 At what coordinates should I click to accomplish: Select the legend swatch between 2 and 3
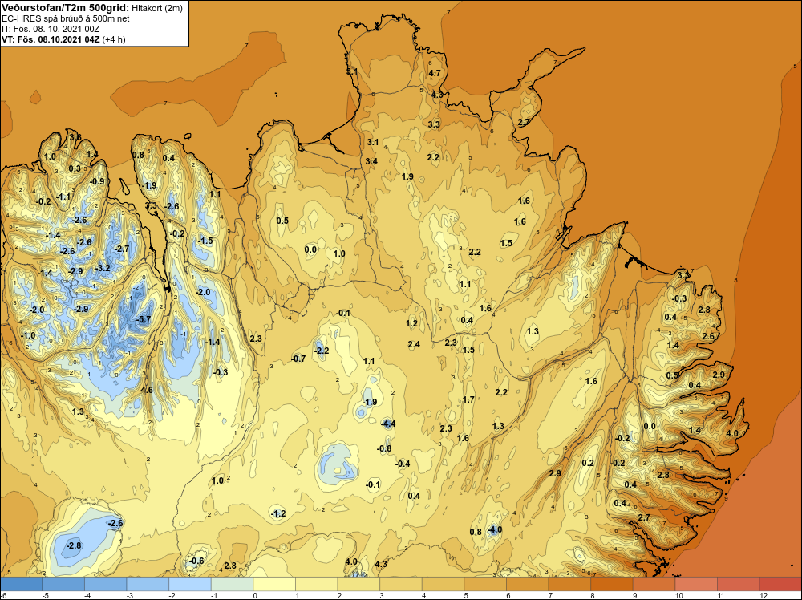[x=358, y=584]
